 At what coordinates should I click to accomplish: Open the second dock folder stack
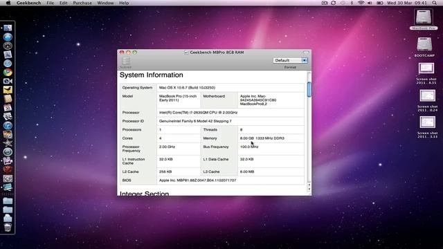pos(8,210)
